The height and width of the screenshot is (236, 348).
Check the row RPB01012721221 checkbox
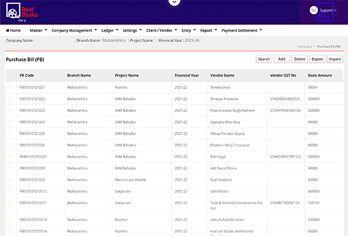(x=10, y=156)
